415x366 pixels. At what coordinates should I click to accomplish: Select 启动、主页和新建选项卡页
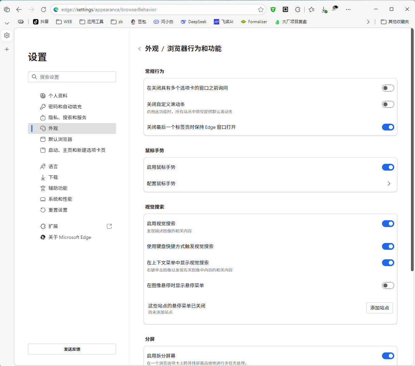point(72,150)
